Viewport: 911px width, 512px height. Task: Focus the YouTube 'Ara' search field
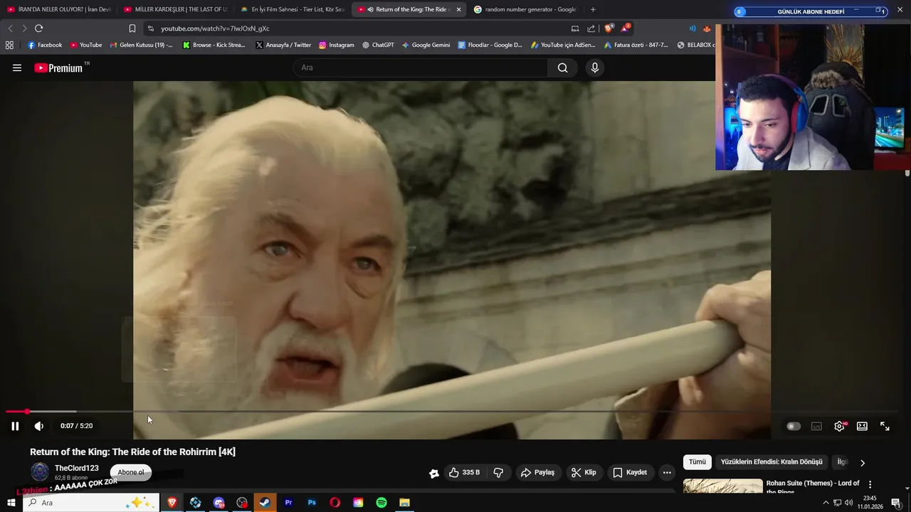[420, 68]
